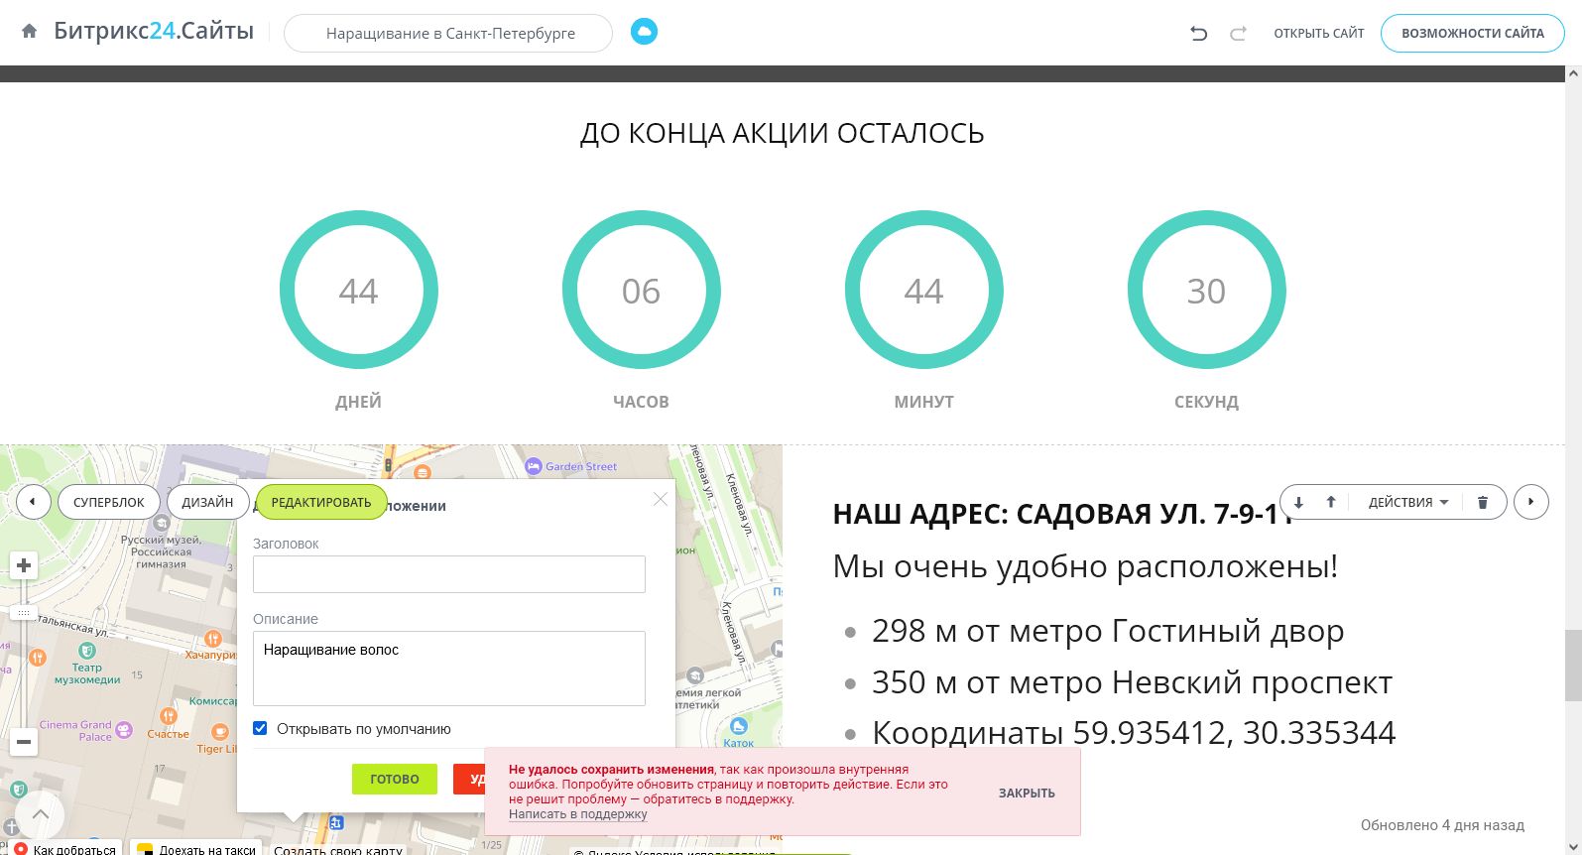The width and height of the screenshot is (1582, 855).
Task: Click the Хачапури restaurant marker
Action: [x=212, y=638]
